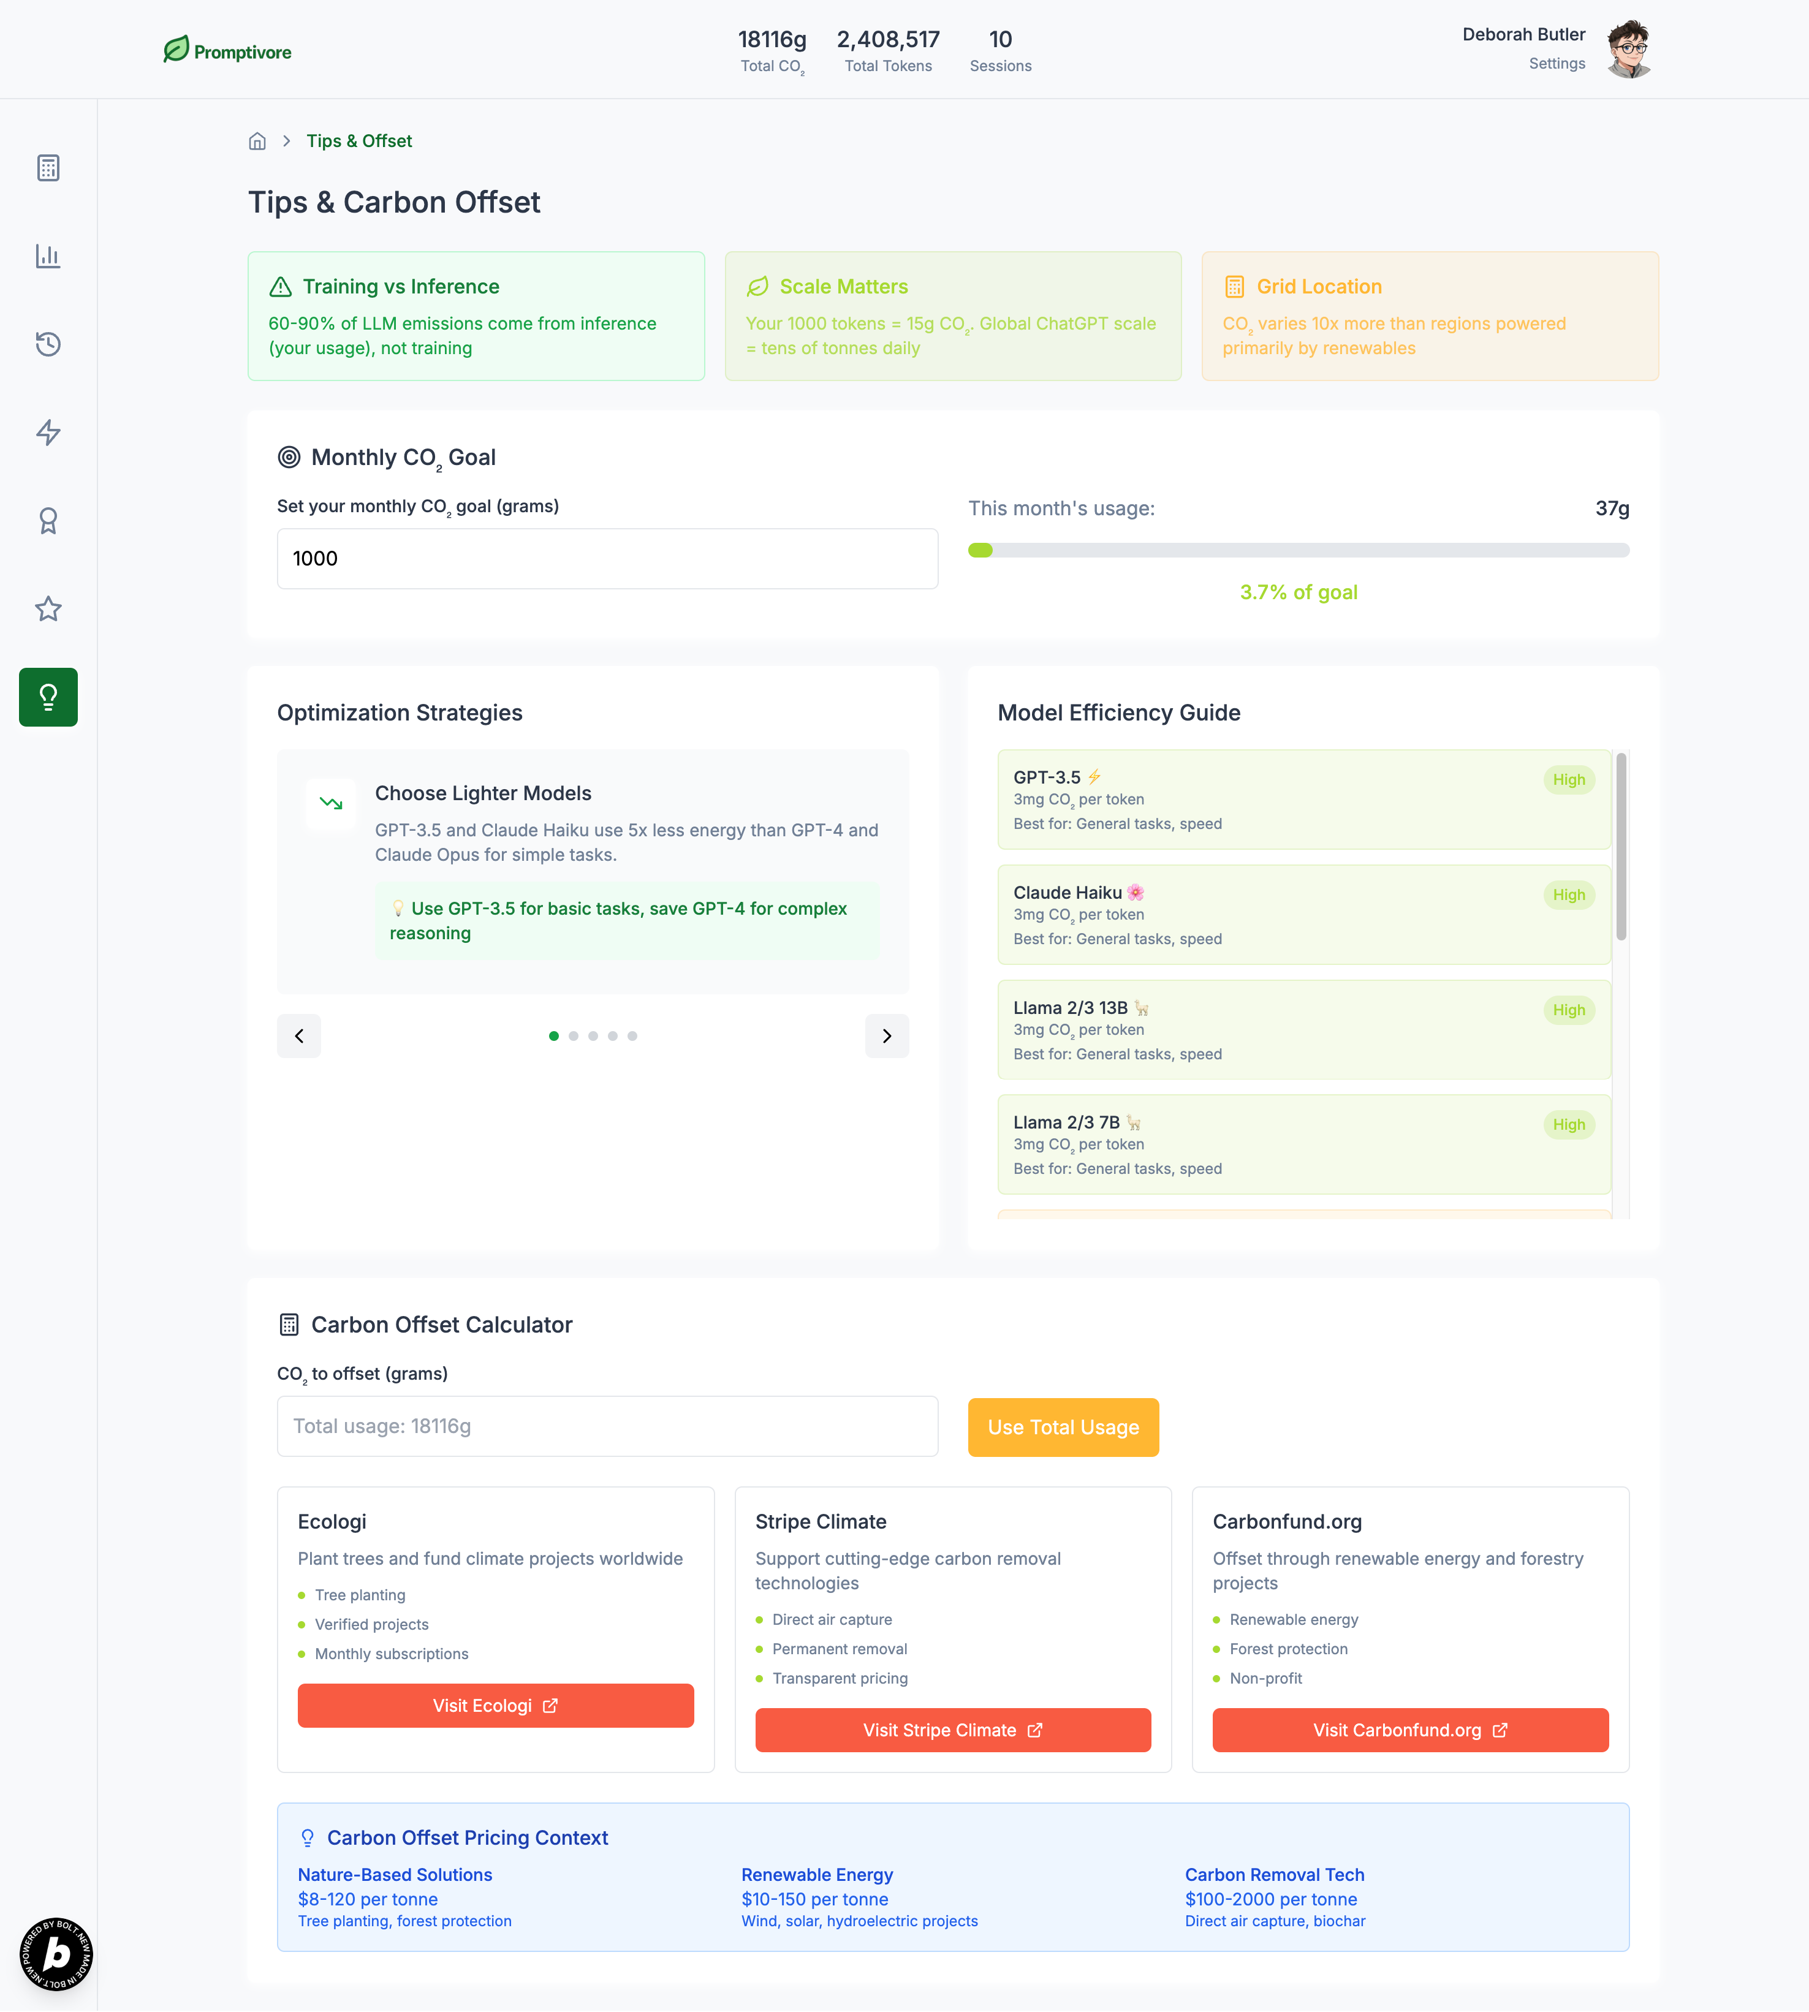Viewport: 1809px width, 2012px height.
Task: Select the fourth carousel dot
Action: tap(612, 1036)
